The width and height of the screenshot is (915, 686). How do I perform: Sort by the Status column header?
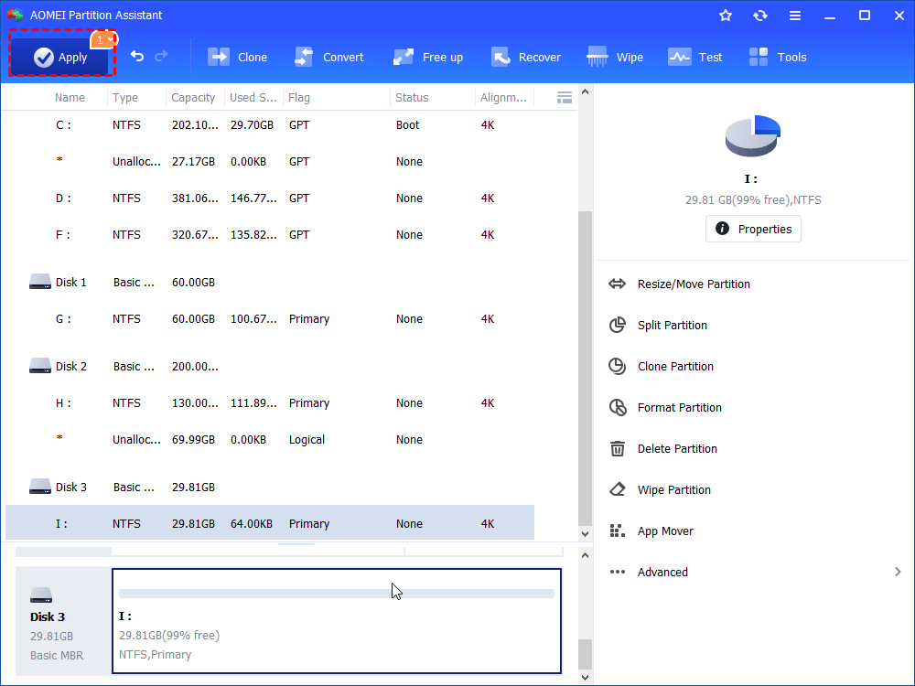[x=412, y=98]
